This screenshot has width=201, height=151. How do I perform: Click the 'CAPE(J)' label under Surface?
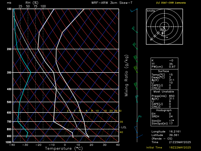pos(157,86)
